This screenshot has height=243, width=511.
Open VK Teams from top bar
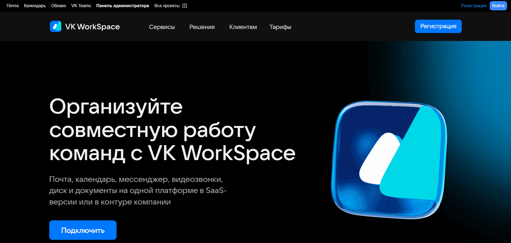click(81, 6)
